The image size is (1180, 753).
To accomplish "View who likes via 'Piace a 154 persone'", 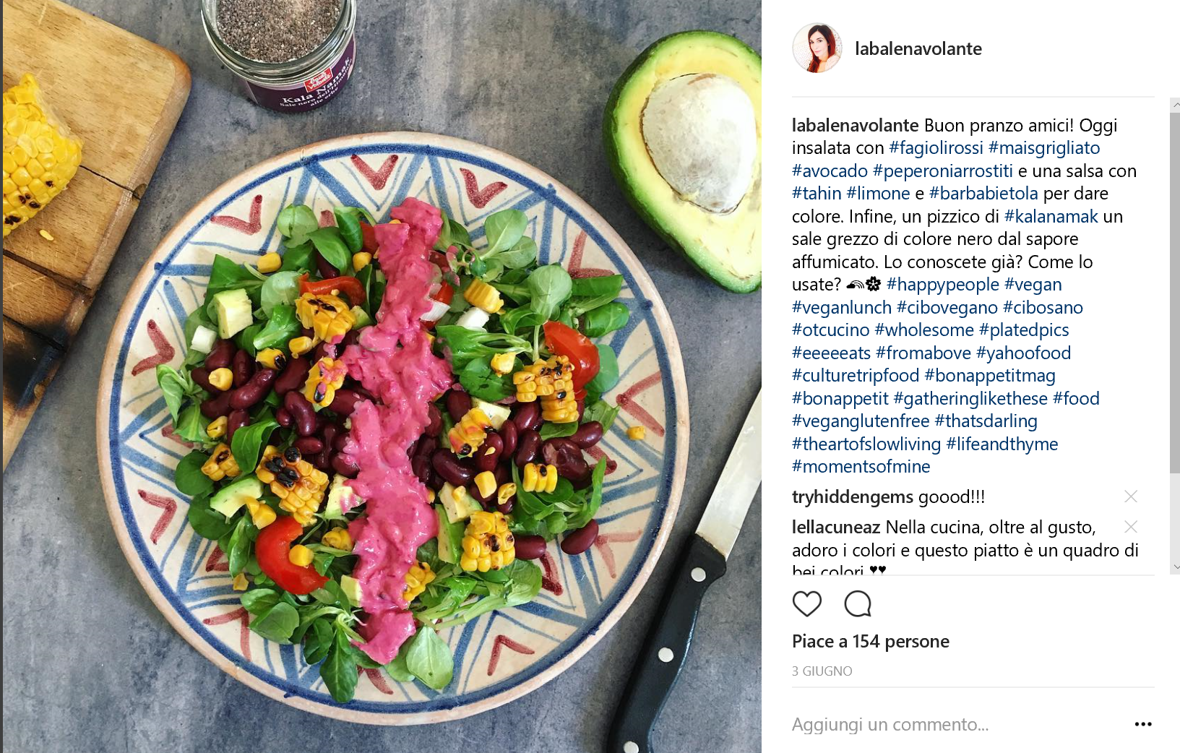I will [x=871, y=642].
